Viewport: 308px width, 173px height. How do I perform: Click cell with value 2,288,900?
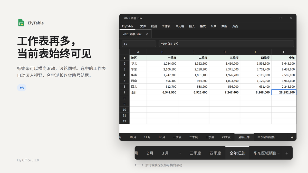click(x=194, y=69)
